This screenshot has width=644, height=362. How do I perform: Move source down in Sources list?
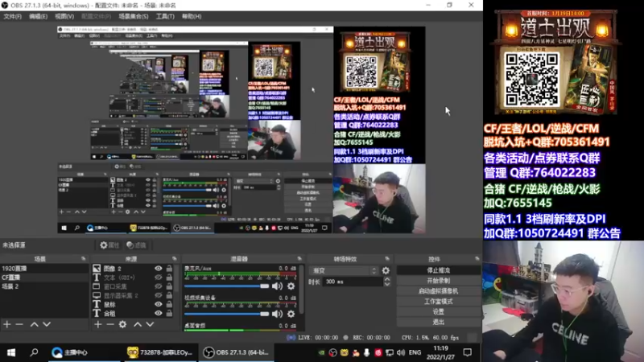coord(150,324)
